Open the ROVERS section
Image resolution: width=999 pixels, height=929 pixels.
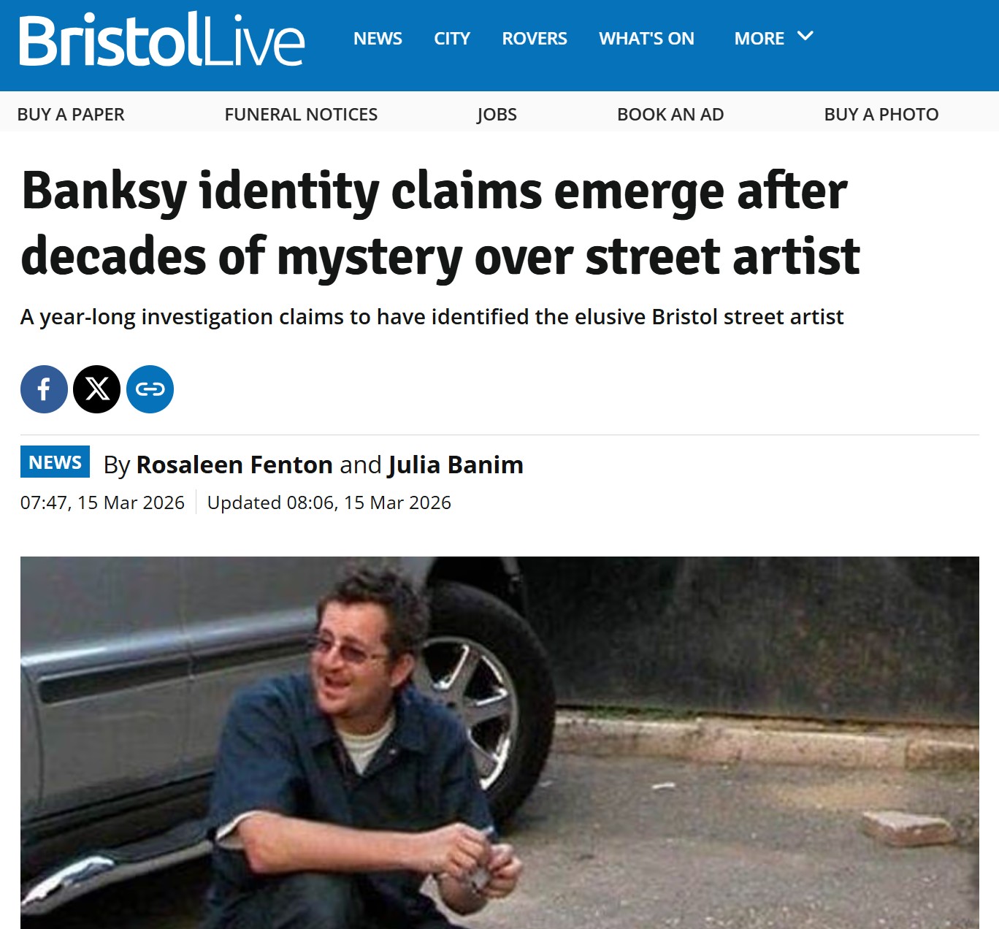(x=535, y=39)
